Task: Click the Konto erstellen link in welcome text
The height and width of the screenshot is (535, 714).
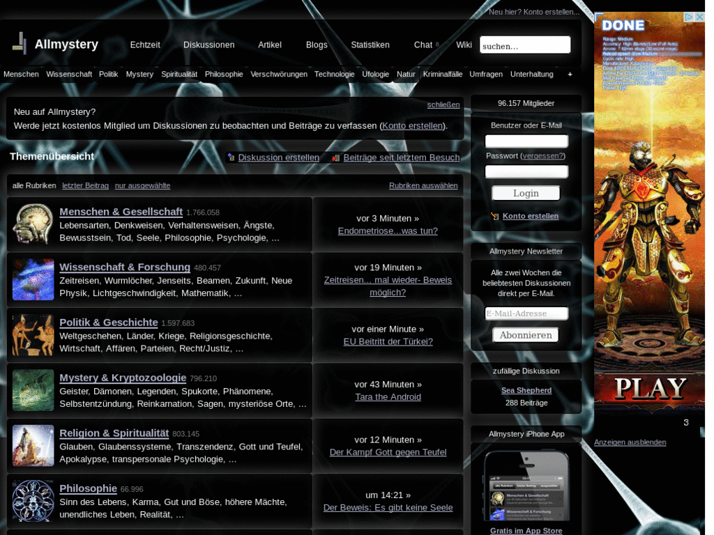Action: click(412, 125)
